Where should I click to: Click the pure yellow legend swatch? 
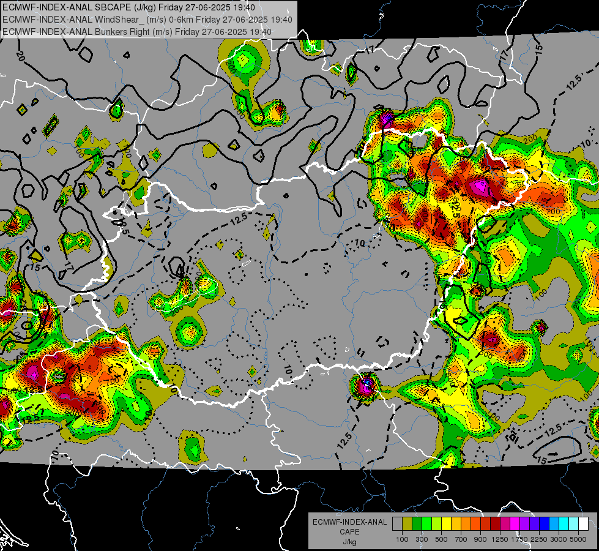(x=446, y=524)
